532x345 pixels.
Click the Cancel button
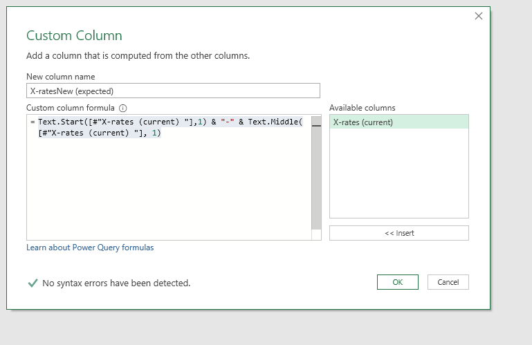click(x=448, y=282)
